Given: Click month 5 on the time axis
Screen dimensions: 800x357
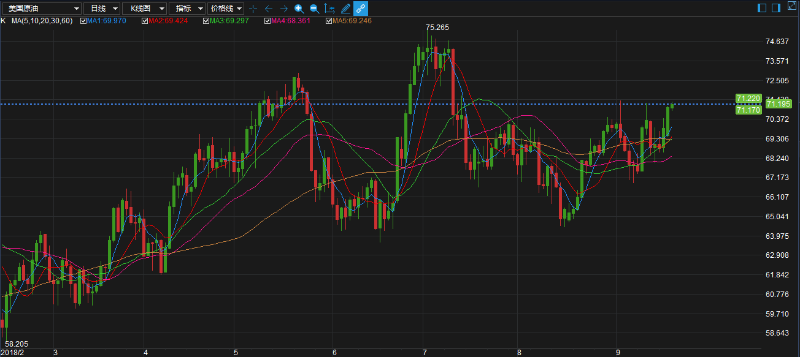Looking at the screenshot, I should point(236,353).
